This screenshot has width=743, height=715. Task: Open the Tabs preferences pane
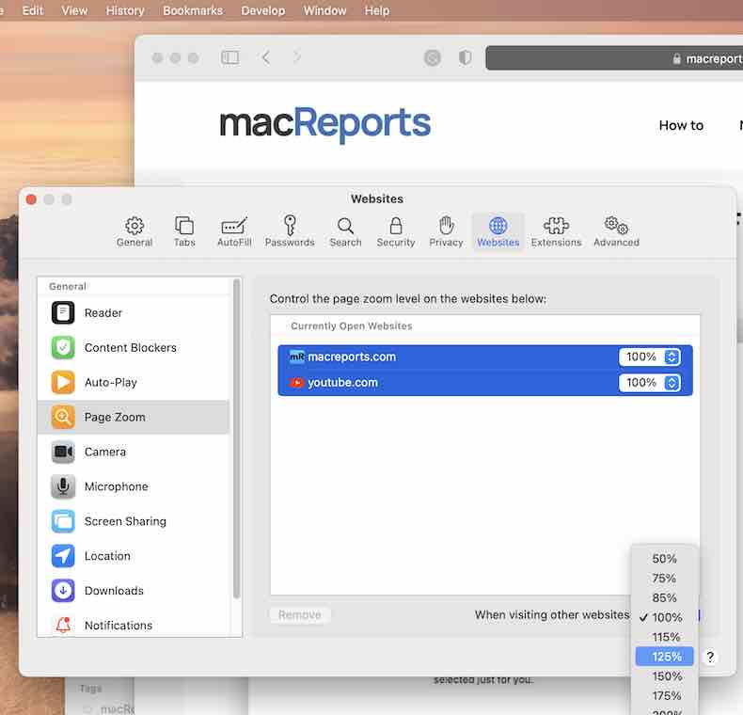pyautogui.click(x=184, y=231)
